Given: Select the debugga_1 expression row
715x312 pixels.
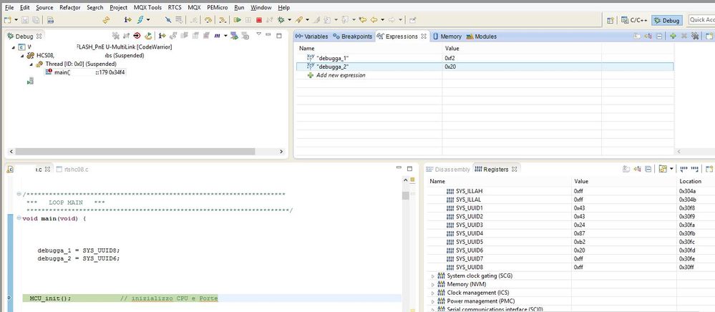Looking at the screenshot, I should click(485, 59).
